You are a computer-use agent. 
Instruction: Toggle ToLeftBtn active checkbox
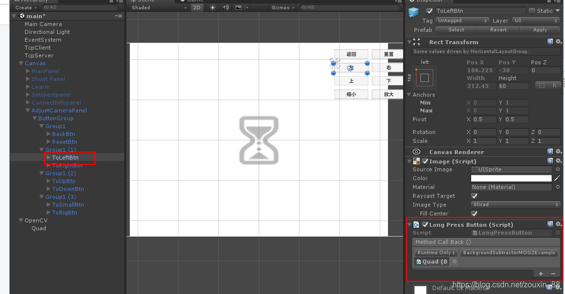coord(429,11)
